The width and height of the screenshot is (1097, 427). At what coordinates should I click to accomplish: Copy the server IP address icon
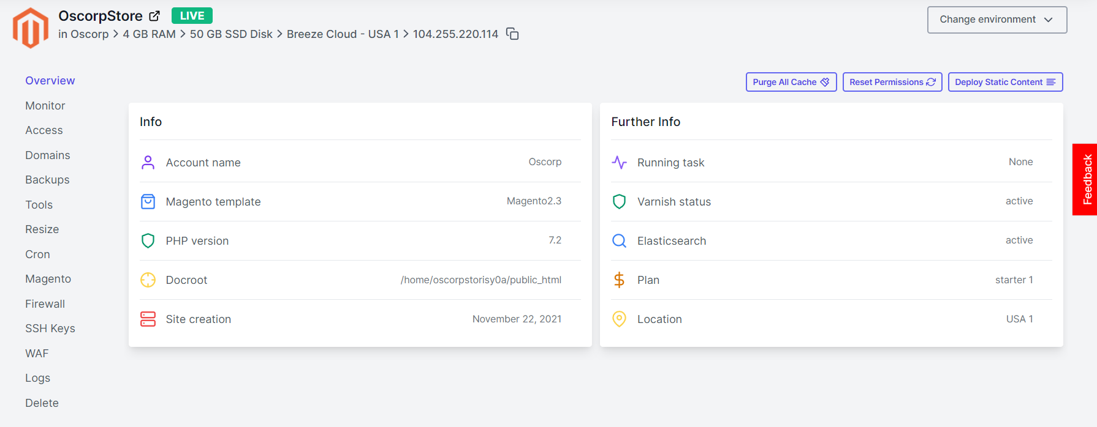(x=512, y=34)
